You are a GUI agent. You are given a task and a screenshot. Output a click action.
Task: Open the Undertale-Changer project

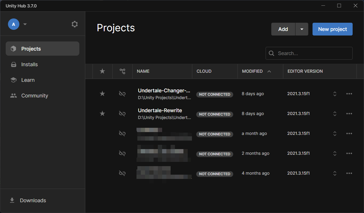164,91
